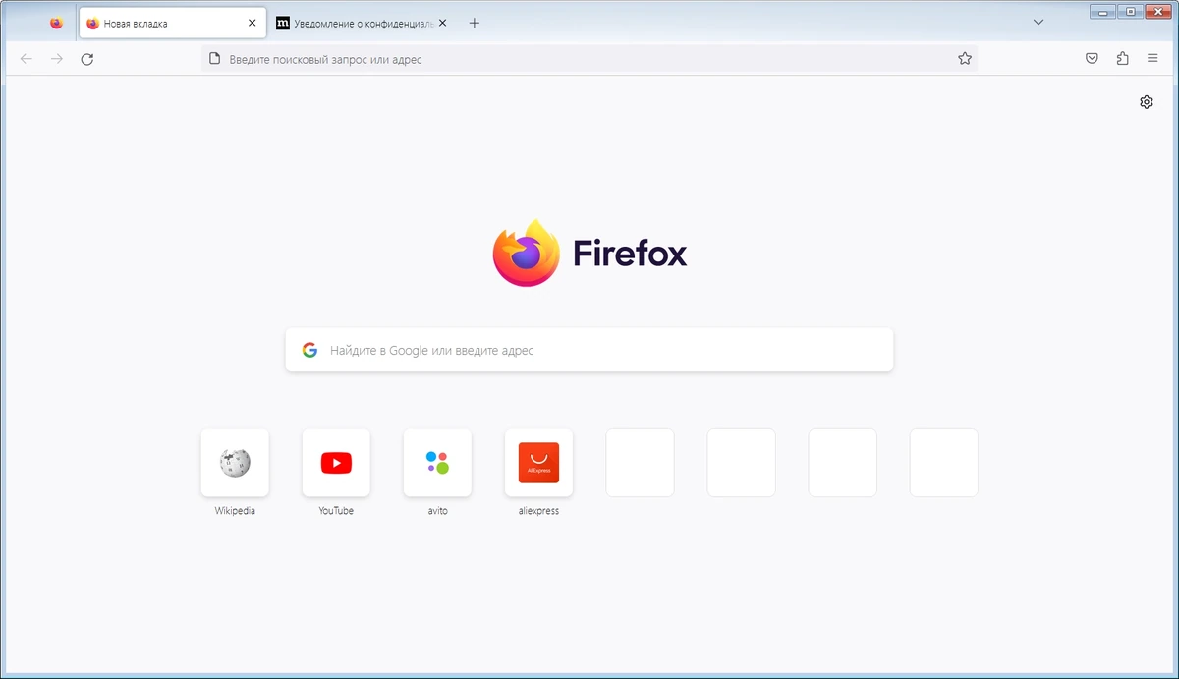This screenshot has height=679, width=1179.
Task: Click the Google search box on page
Action: (589, 350)
